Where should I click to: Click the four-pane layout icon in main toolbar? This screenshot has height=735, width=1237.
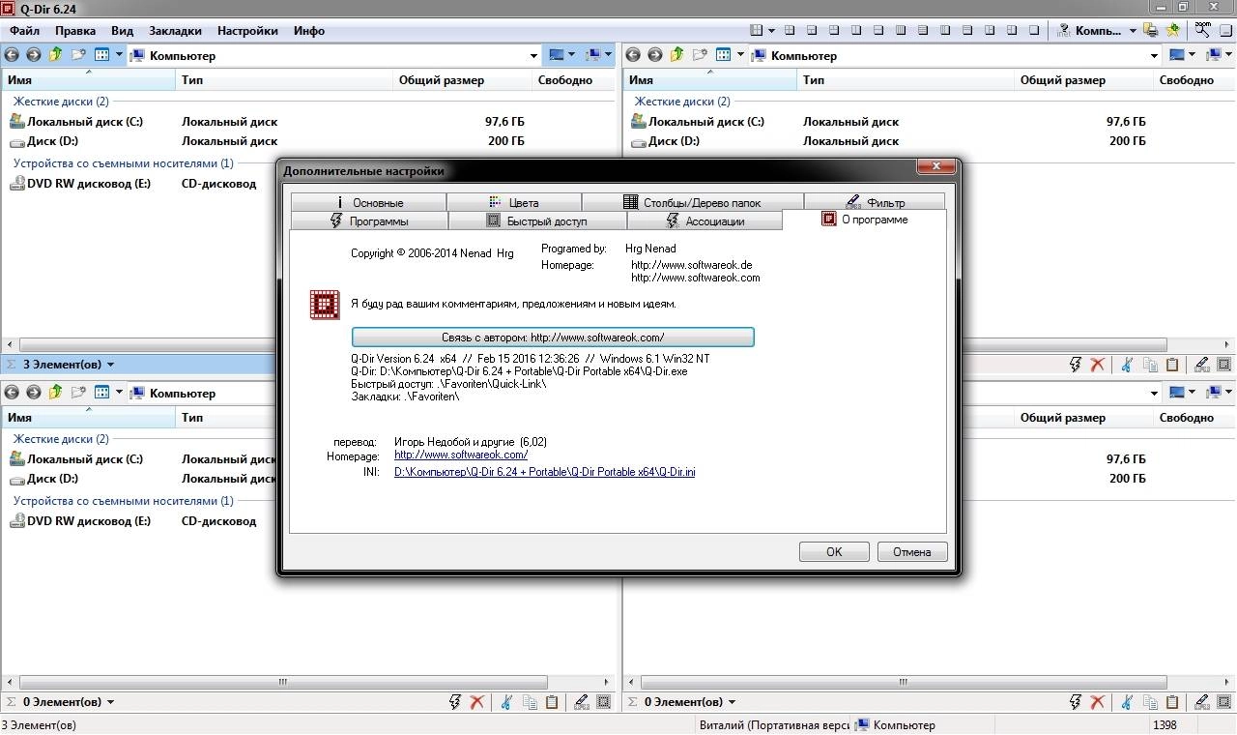757,31
